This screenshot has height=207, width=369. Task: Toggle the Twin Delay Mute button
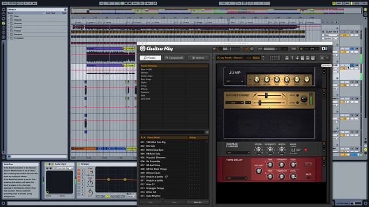click(x=308, y=178)
